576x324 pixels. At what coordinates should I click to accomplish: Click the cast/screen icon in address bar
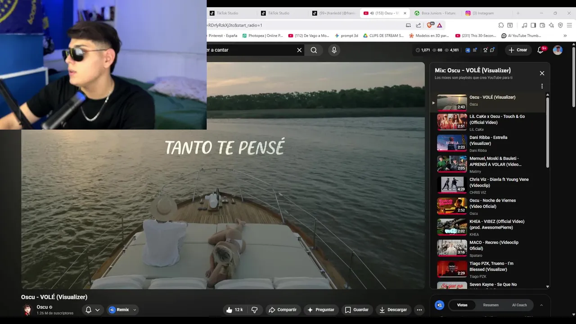click(408, 25)
